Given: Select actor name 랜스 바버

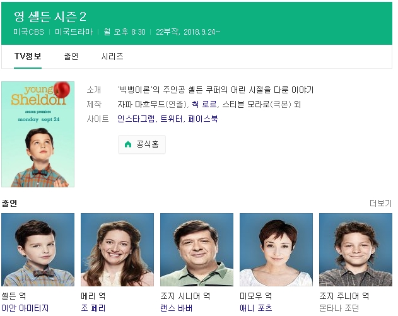Looking at the screenshot, I should tap(176, 308).
